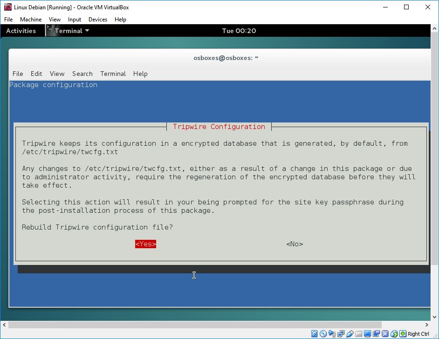Select No to skip configuration rebuild
Image resolution: width=439 pixels, height=339 pixels.
[294, 244]
